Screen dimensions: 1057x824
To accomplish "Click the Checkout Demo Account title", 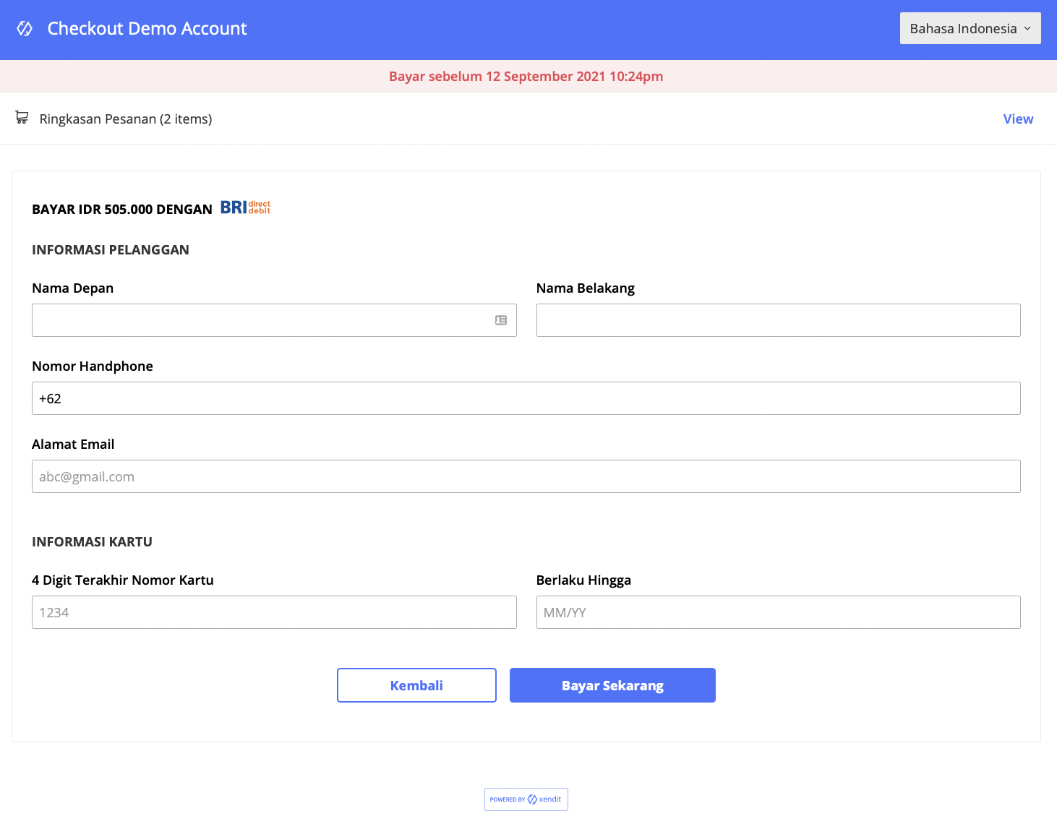I will [147, 29].
